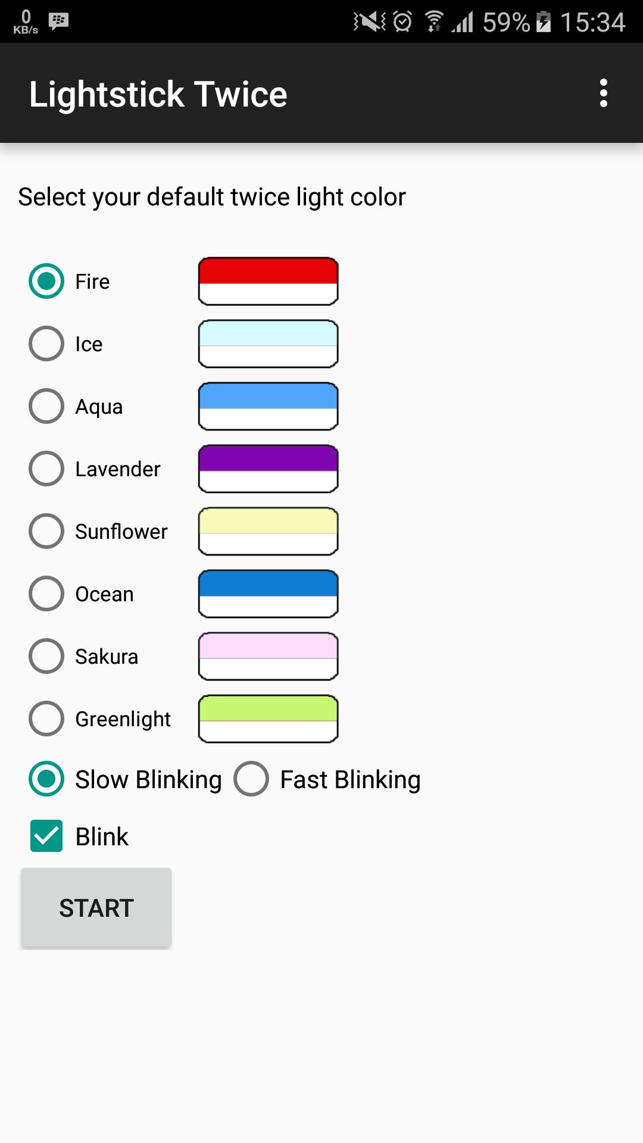Pick the Greenlight radio option
This screenshot has width=643, height=1143.
46,719
